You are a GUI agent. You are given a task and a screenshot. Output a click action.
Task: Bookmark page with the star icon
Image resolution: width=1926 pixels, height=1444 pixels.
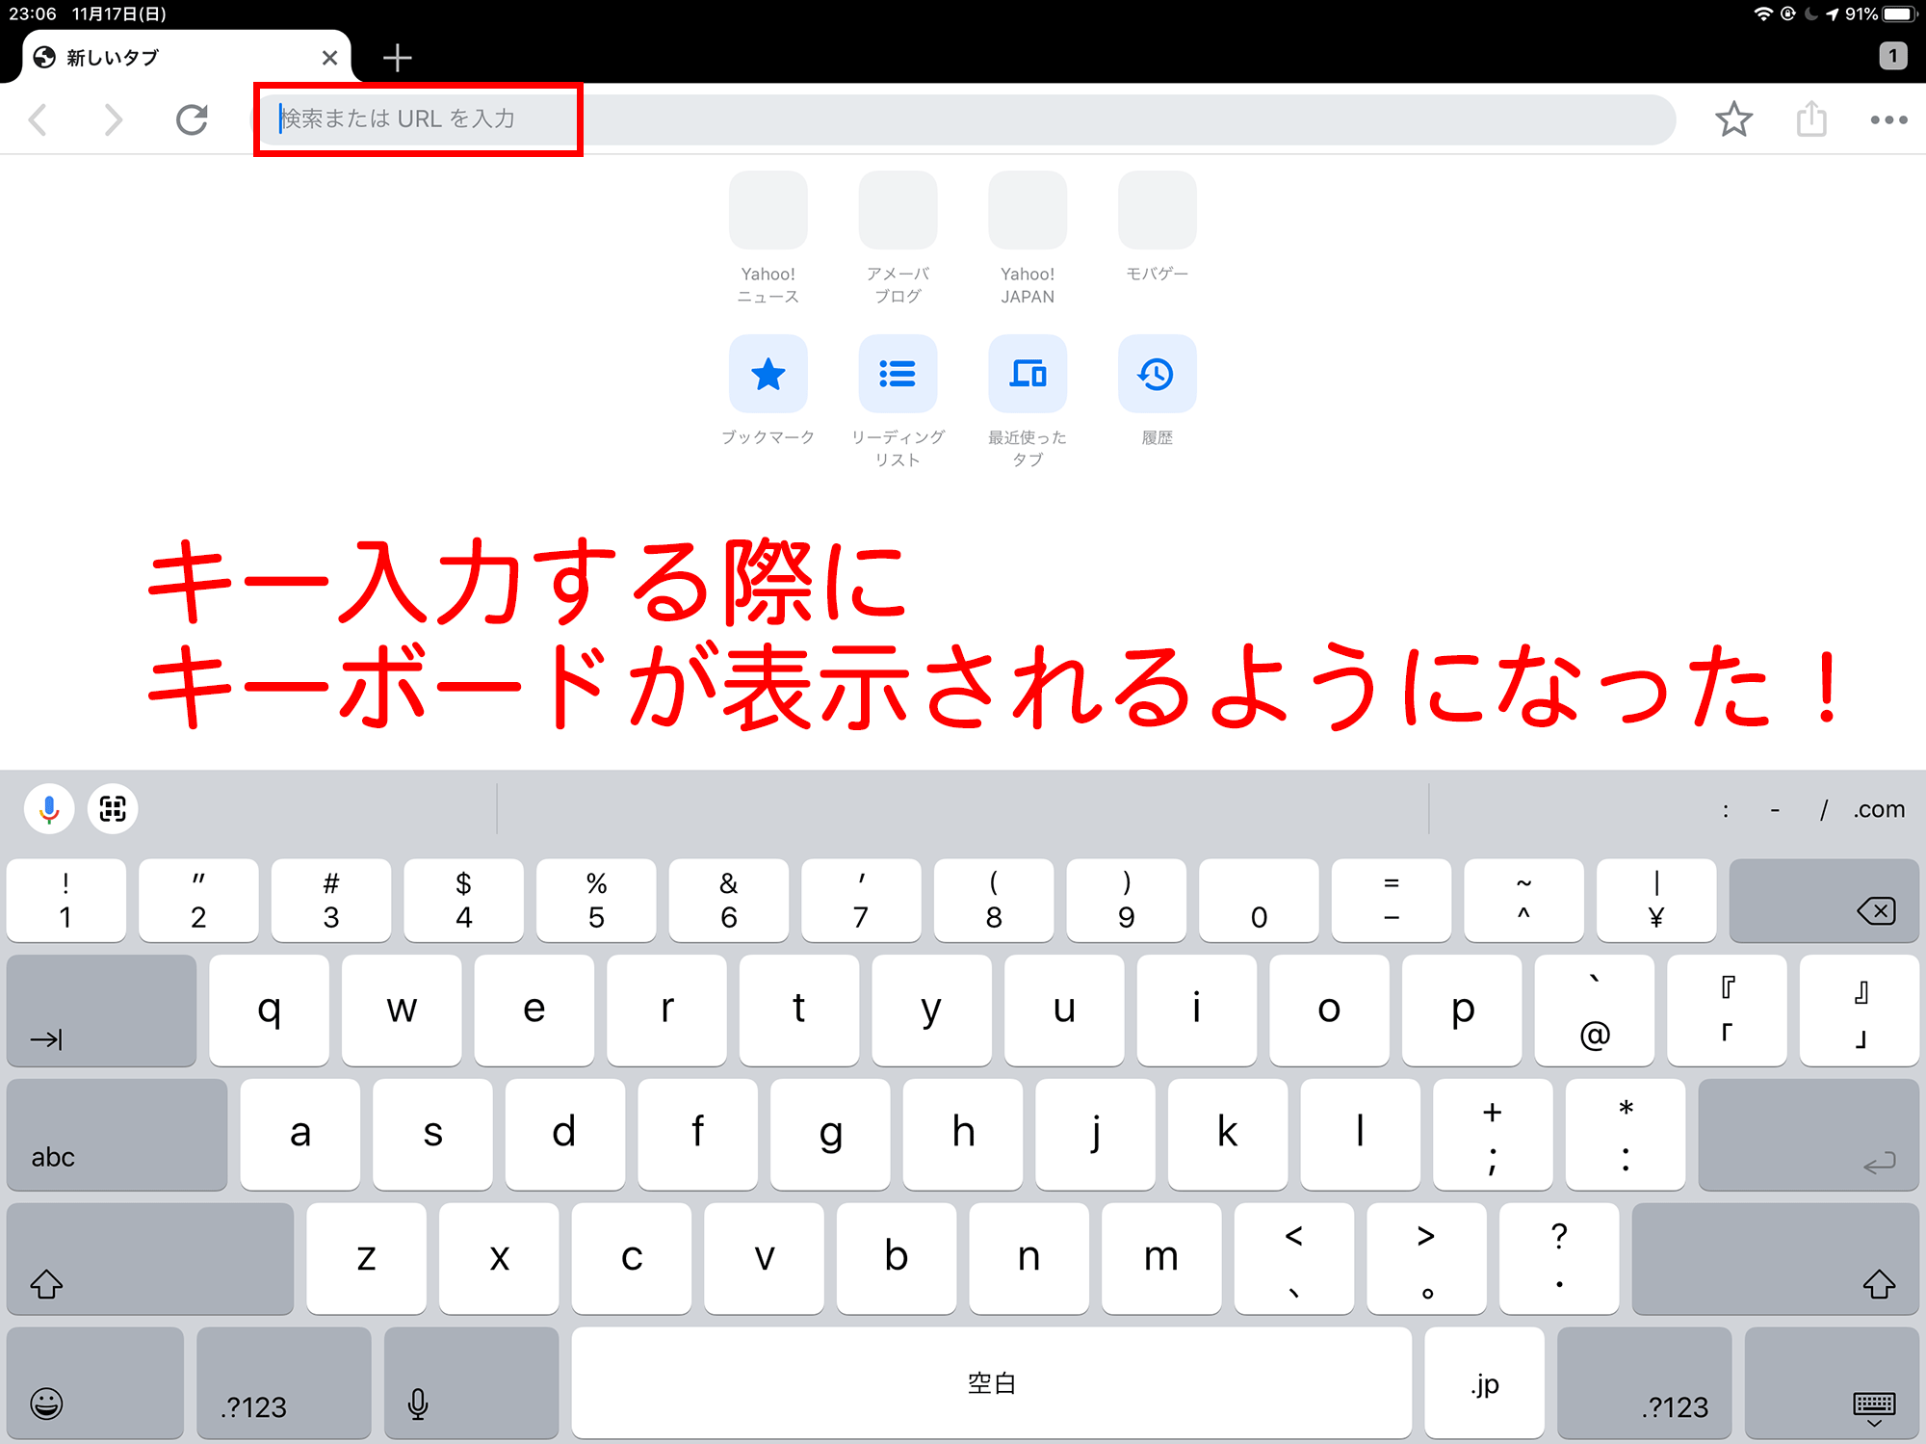pos(1733,119)
